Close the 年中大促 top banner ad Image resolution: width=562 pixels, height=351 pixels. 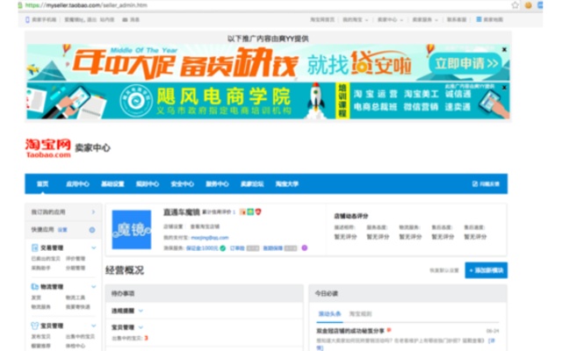[x=504, y=49]
